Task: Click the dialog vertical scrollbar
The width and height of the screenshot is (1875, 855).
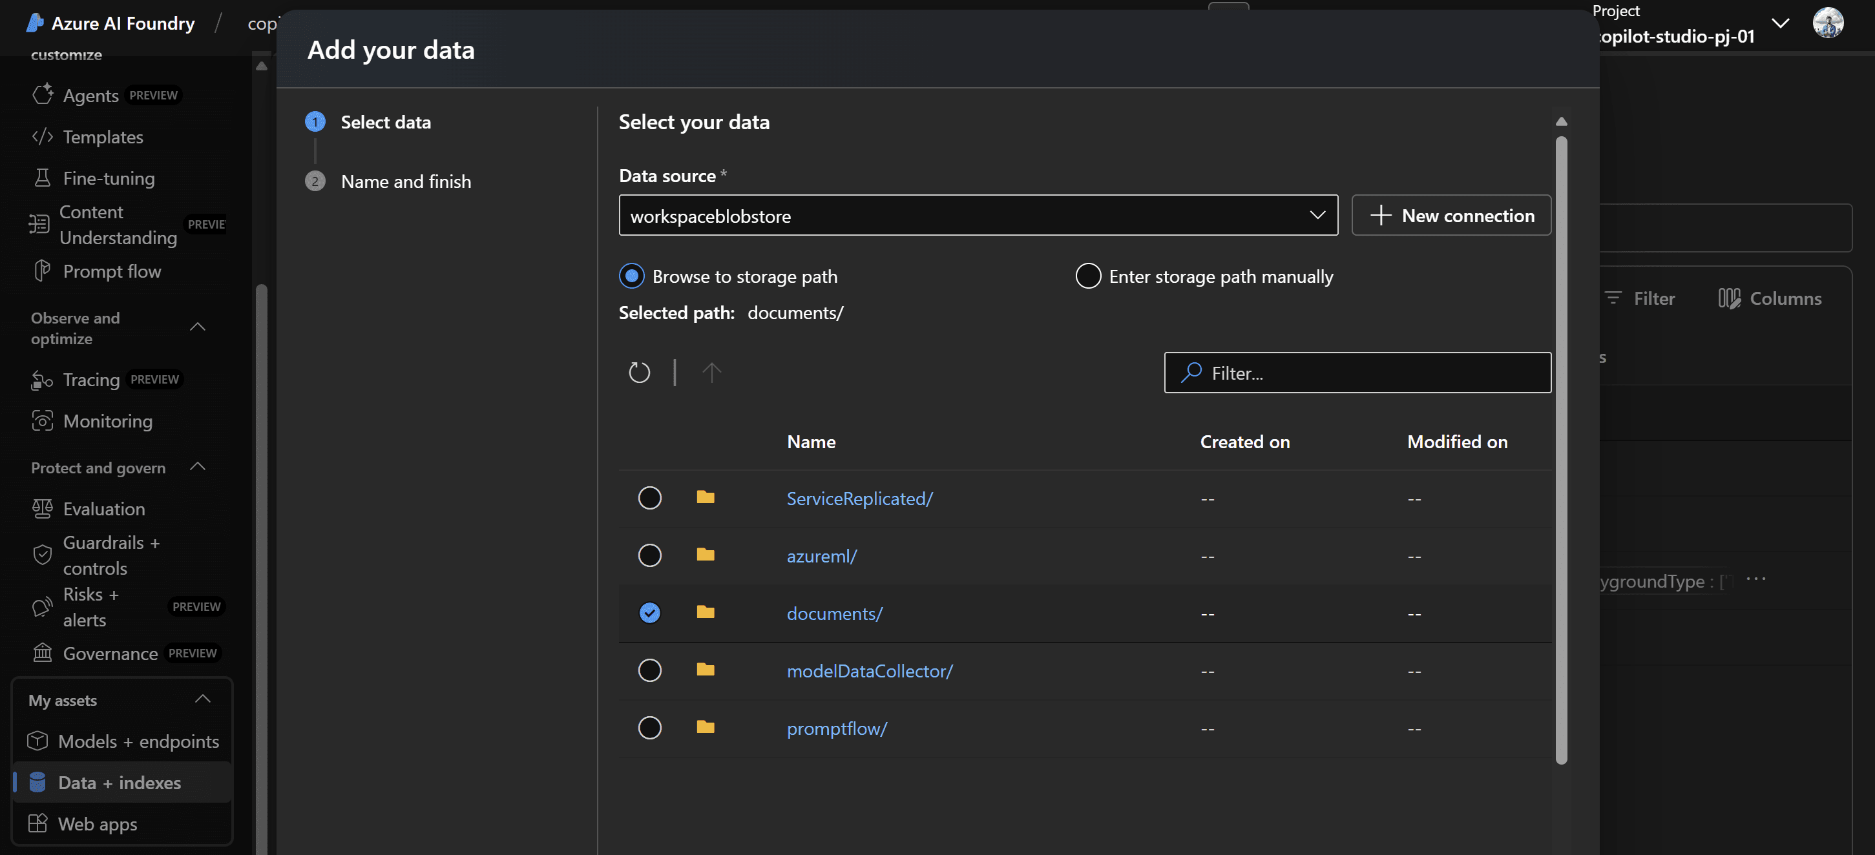Action: 1561,449
